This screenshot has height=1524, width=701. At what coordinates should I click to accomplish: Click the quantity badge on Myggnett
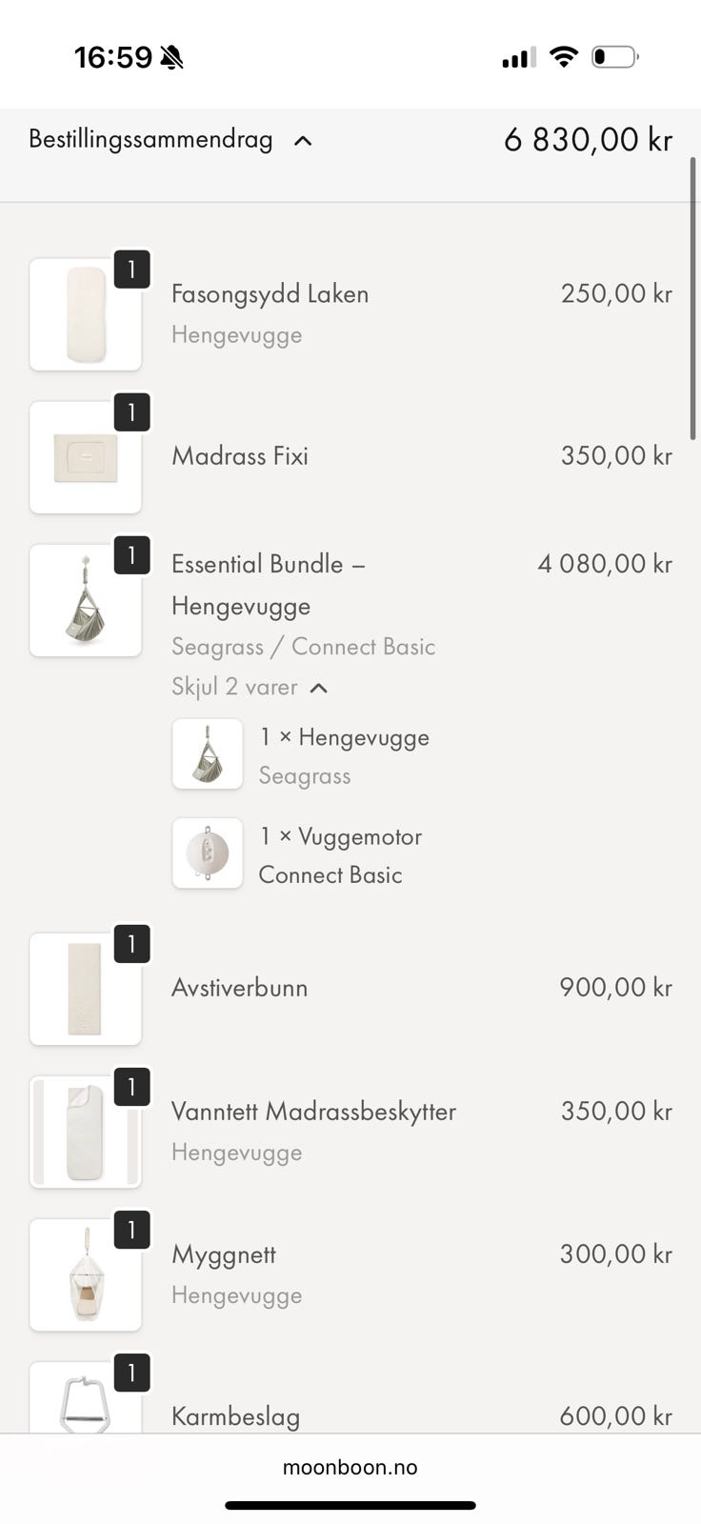click(x=131, y=1230)
